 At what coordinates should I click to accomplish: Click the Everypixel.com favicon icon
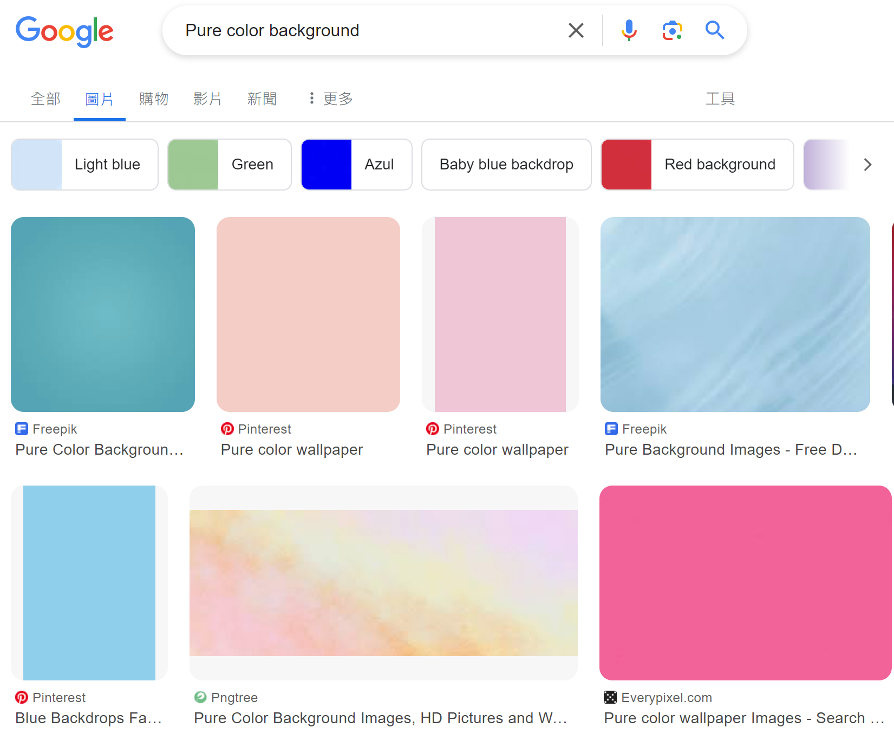tap(610, 697)
